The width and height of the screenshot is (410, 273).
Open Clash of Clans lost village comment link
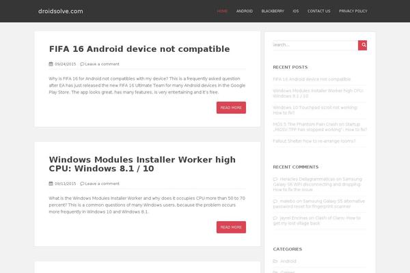coord(316,220)
